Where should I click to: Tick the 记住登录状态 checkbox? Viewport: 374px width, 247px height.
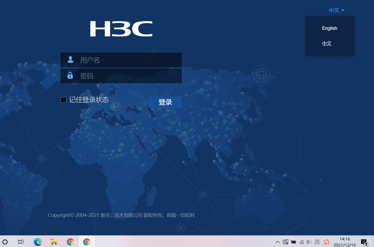(63, 100)
